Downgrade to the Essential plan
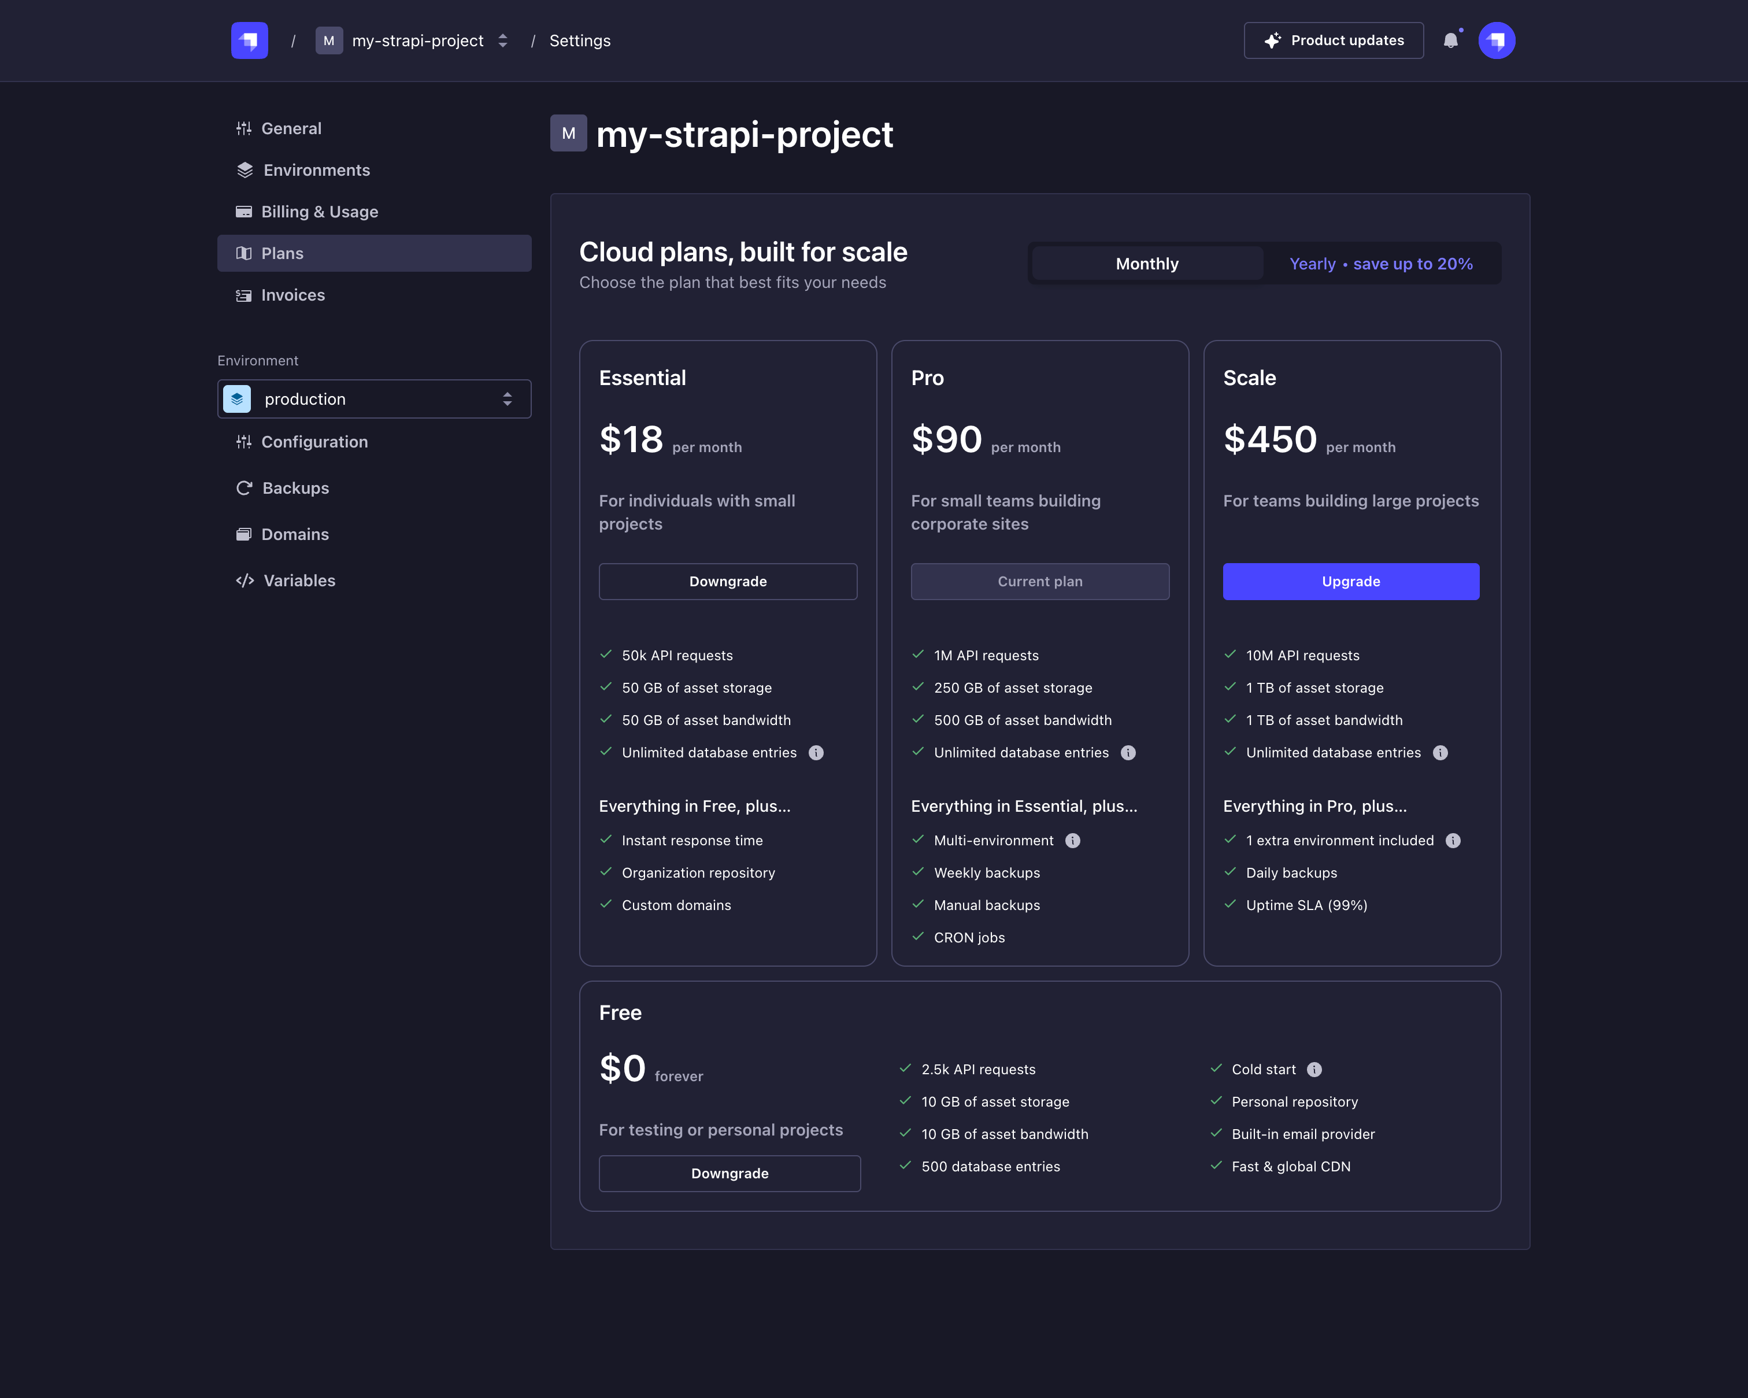Viewport: 1748px width, 1398px height. coord(727,582)
